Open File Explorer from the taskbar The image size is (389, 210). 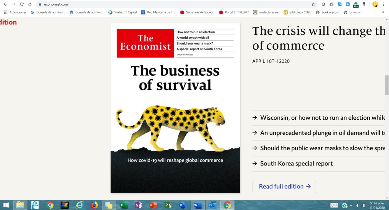coord(20,205)
